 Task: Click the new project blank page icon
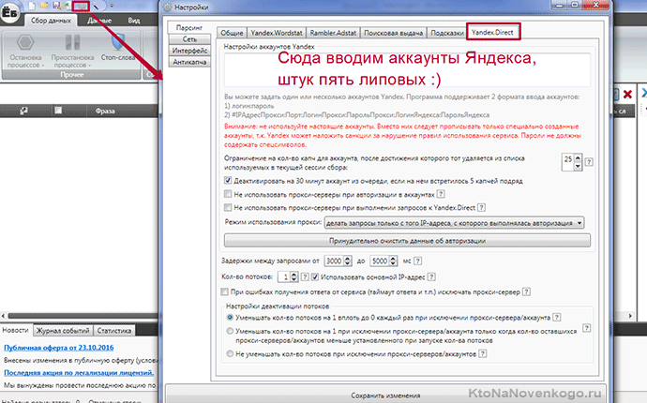coord(32,6)
